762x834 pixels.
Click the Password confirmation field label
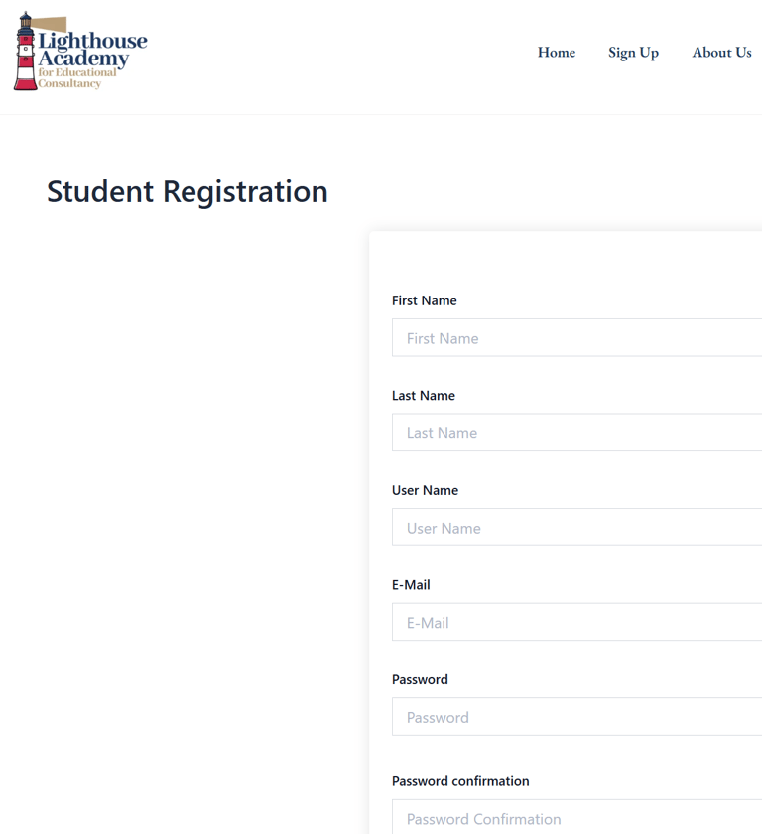[x=460, y=780]
